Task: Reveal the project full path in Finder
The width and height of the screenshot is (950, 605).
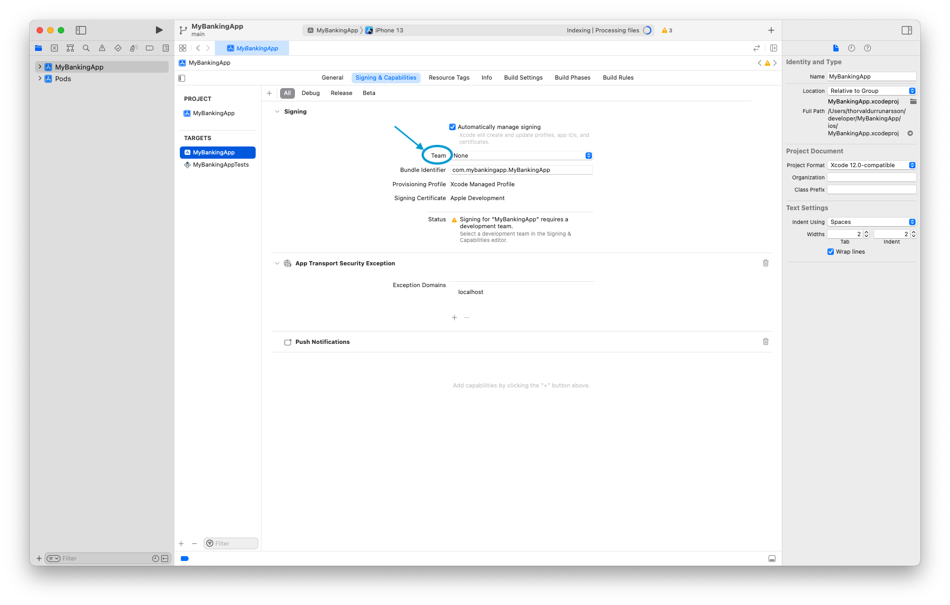Action: click(x=910, y=133)
